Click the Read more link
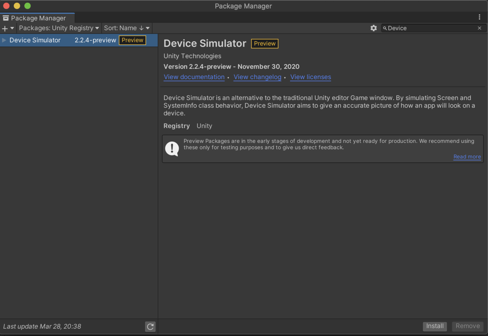Image resolution: width=488 pixels, height=336 pixels. pyautogui.click(x=467, y=157)
